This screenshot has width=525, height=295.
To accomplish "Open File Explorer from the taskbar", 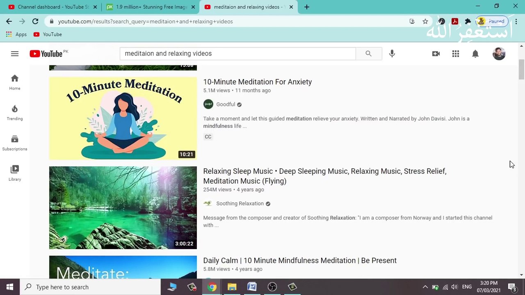I will coord(232,287).
